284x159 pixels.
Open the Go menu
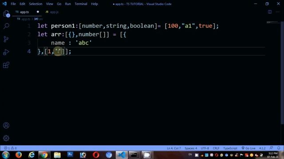pos(59,4)
